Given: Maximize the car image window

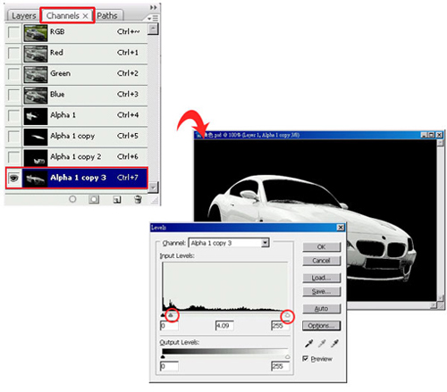Looking at the screenshot, I should (431, 135).
